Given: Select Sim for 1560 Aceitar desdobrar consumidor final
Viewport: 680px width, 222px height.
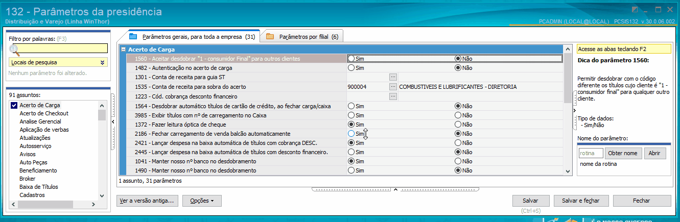Looking at the screenshot, I should pos(351,59).
